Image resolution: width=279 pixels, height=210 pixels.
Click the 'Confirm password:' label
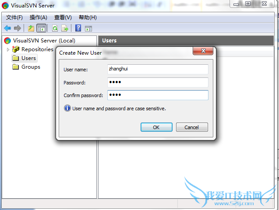pos(83,95)
